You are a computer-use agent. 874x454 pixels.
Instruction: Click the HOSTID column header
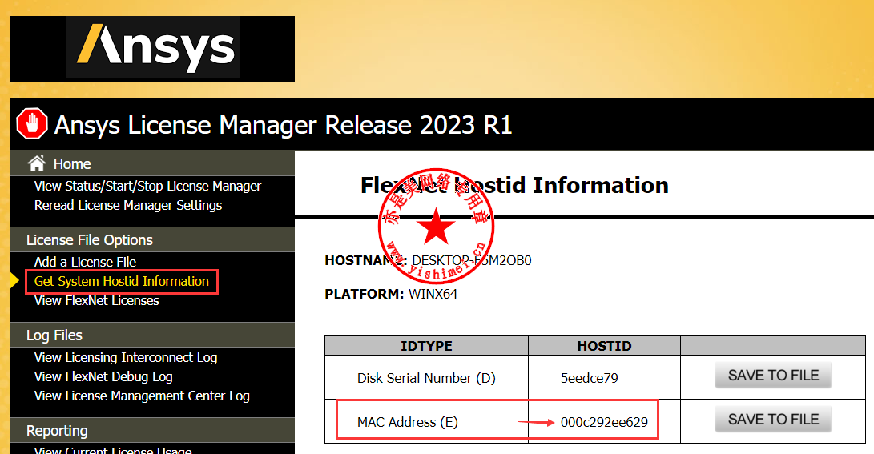(x=604, y=346)
